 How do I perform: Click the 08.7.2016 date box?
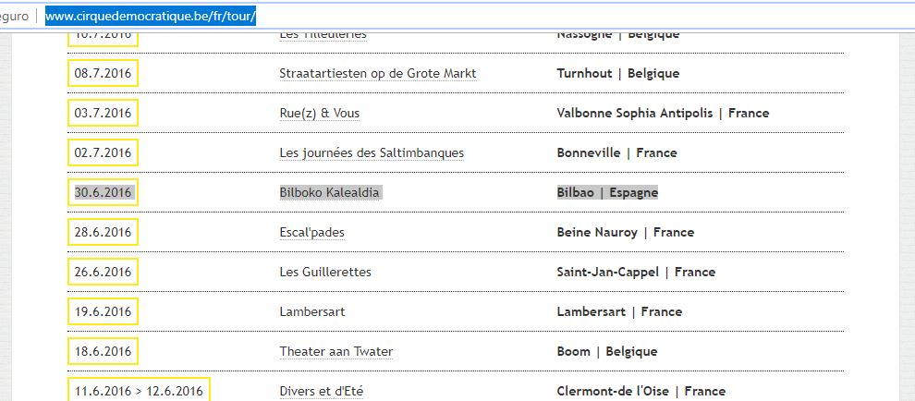103,74
